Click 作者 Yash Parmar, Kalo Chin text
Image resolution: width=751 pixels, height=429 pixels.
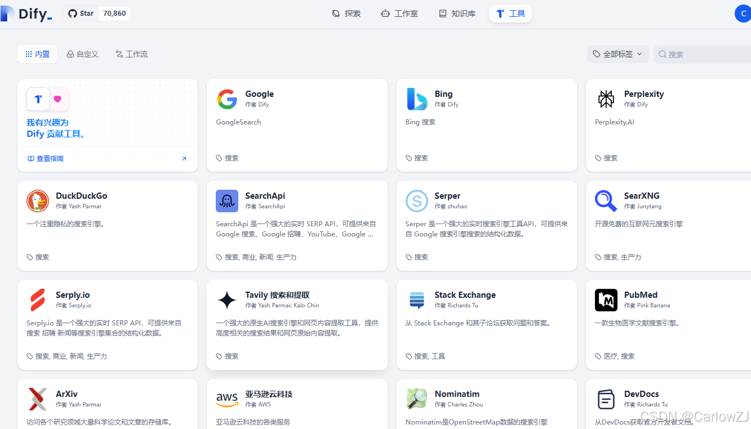(x=282, y=306)
